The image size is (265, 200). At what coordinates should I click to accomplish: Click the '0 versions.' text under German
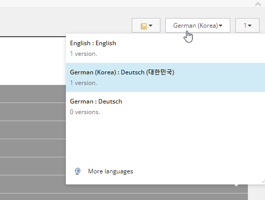(85, 112)
